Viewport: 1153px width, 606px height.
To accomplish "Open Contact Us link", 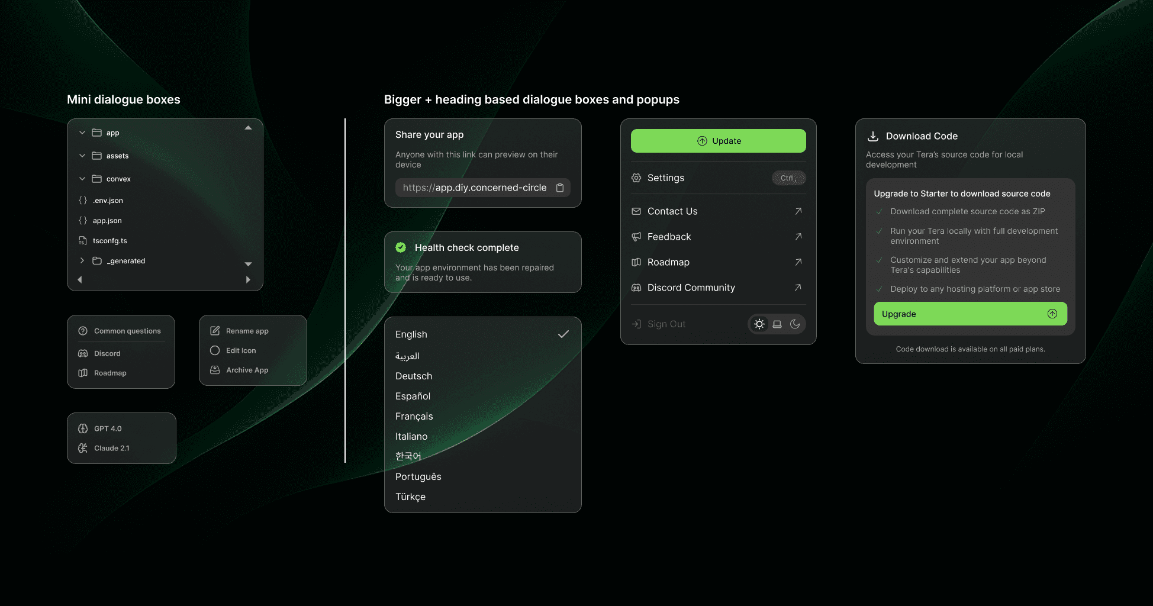I will tap(719, 211).
